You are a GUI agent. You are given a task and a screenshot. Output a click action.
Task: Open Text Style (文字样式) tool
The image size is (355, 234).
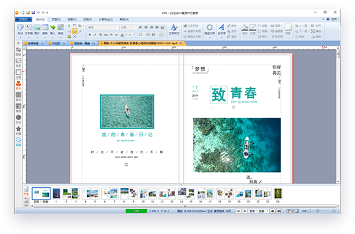tap(174, 30)
